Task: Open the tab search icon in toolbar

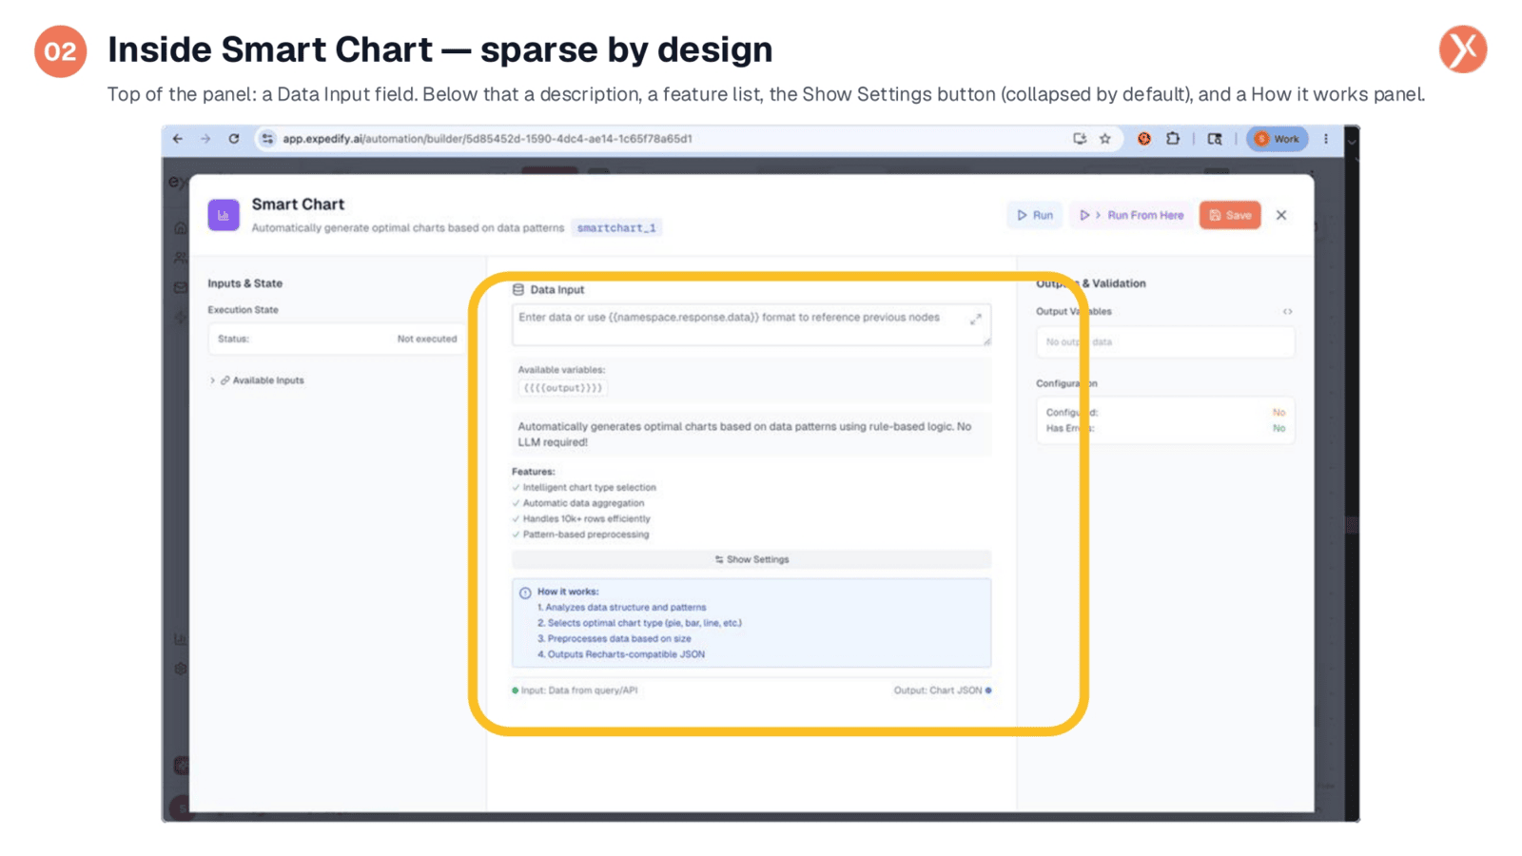Action: point(1215,139)
